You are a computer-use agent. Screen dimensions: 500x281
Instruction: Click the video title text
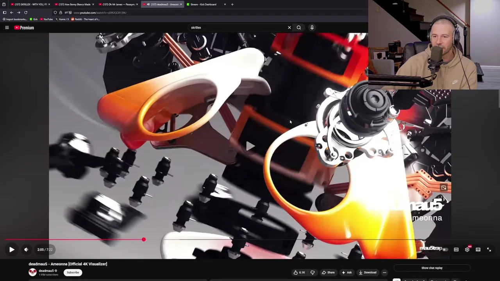pyautogui.click(x=68, y=264)
